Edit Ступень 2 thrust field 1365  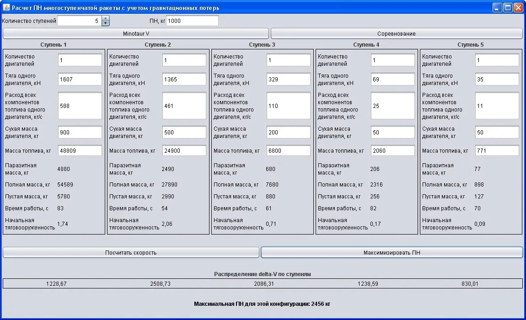184,79
